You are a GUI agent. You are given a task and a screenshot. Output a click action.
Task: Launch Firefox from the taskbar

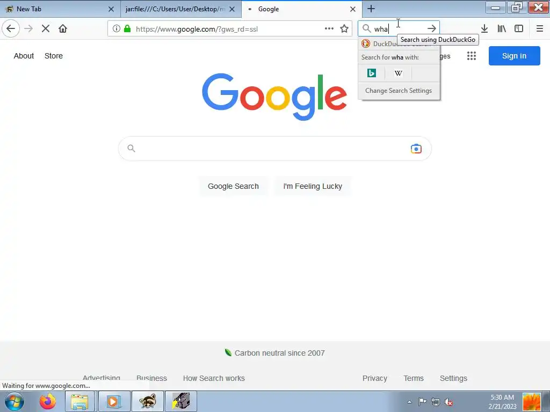click(x=48, y=401)
